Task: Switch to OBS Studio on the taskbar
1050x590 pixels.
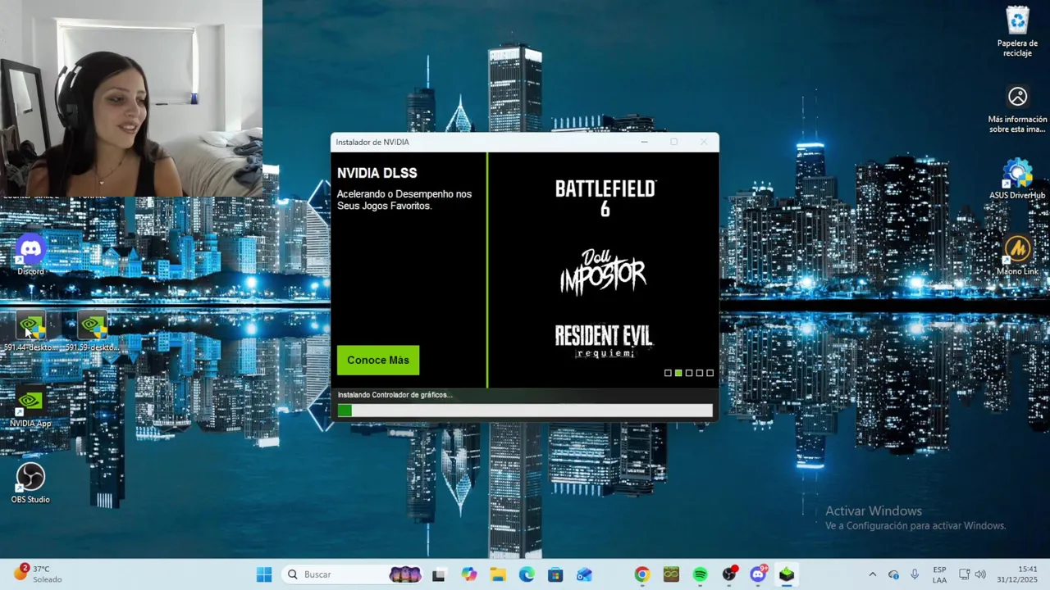Action: (x=729, y=574)
